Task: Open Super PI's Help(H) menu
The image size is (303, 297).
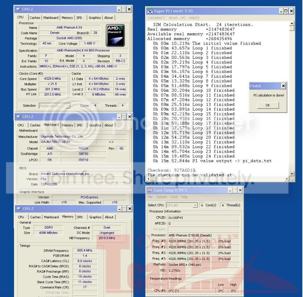Action: (x=194, y=18)
